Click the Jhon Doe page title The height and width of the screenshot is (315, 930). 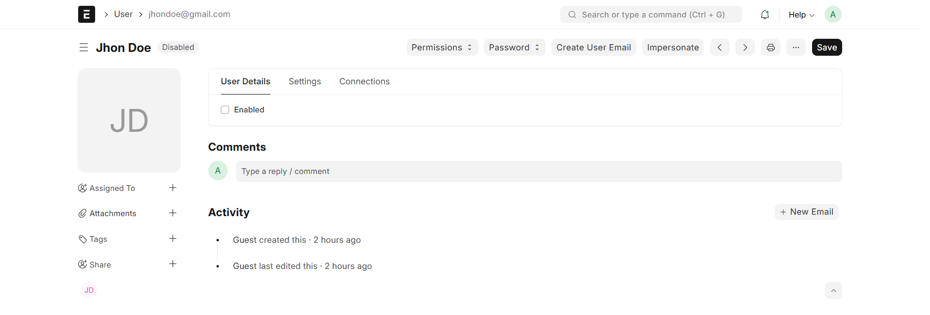click(x=123, y=47)
